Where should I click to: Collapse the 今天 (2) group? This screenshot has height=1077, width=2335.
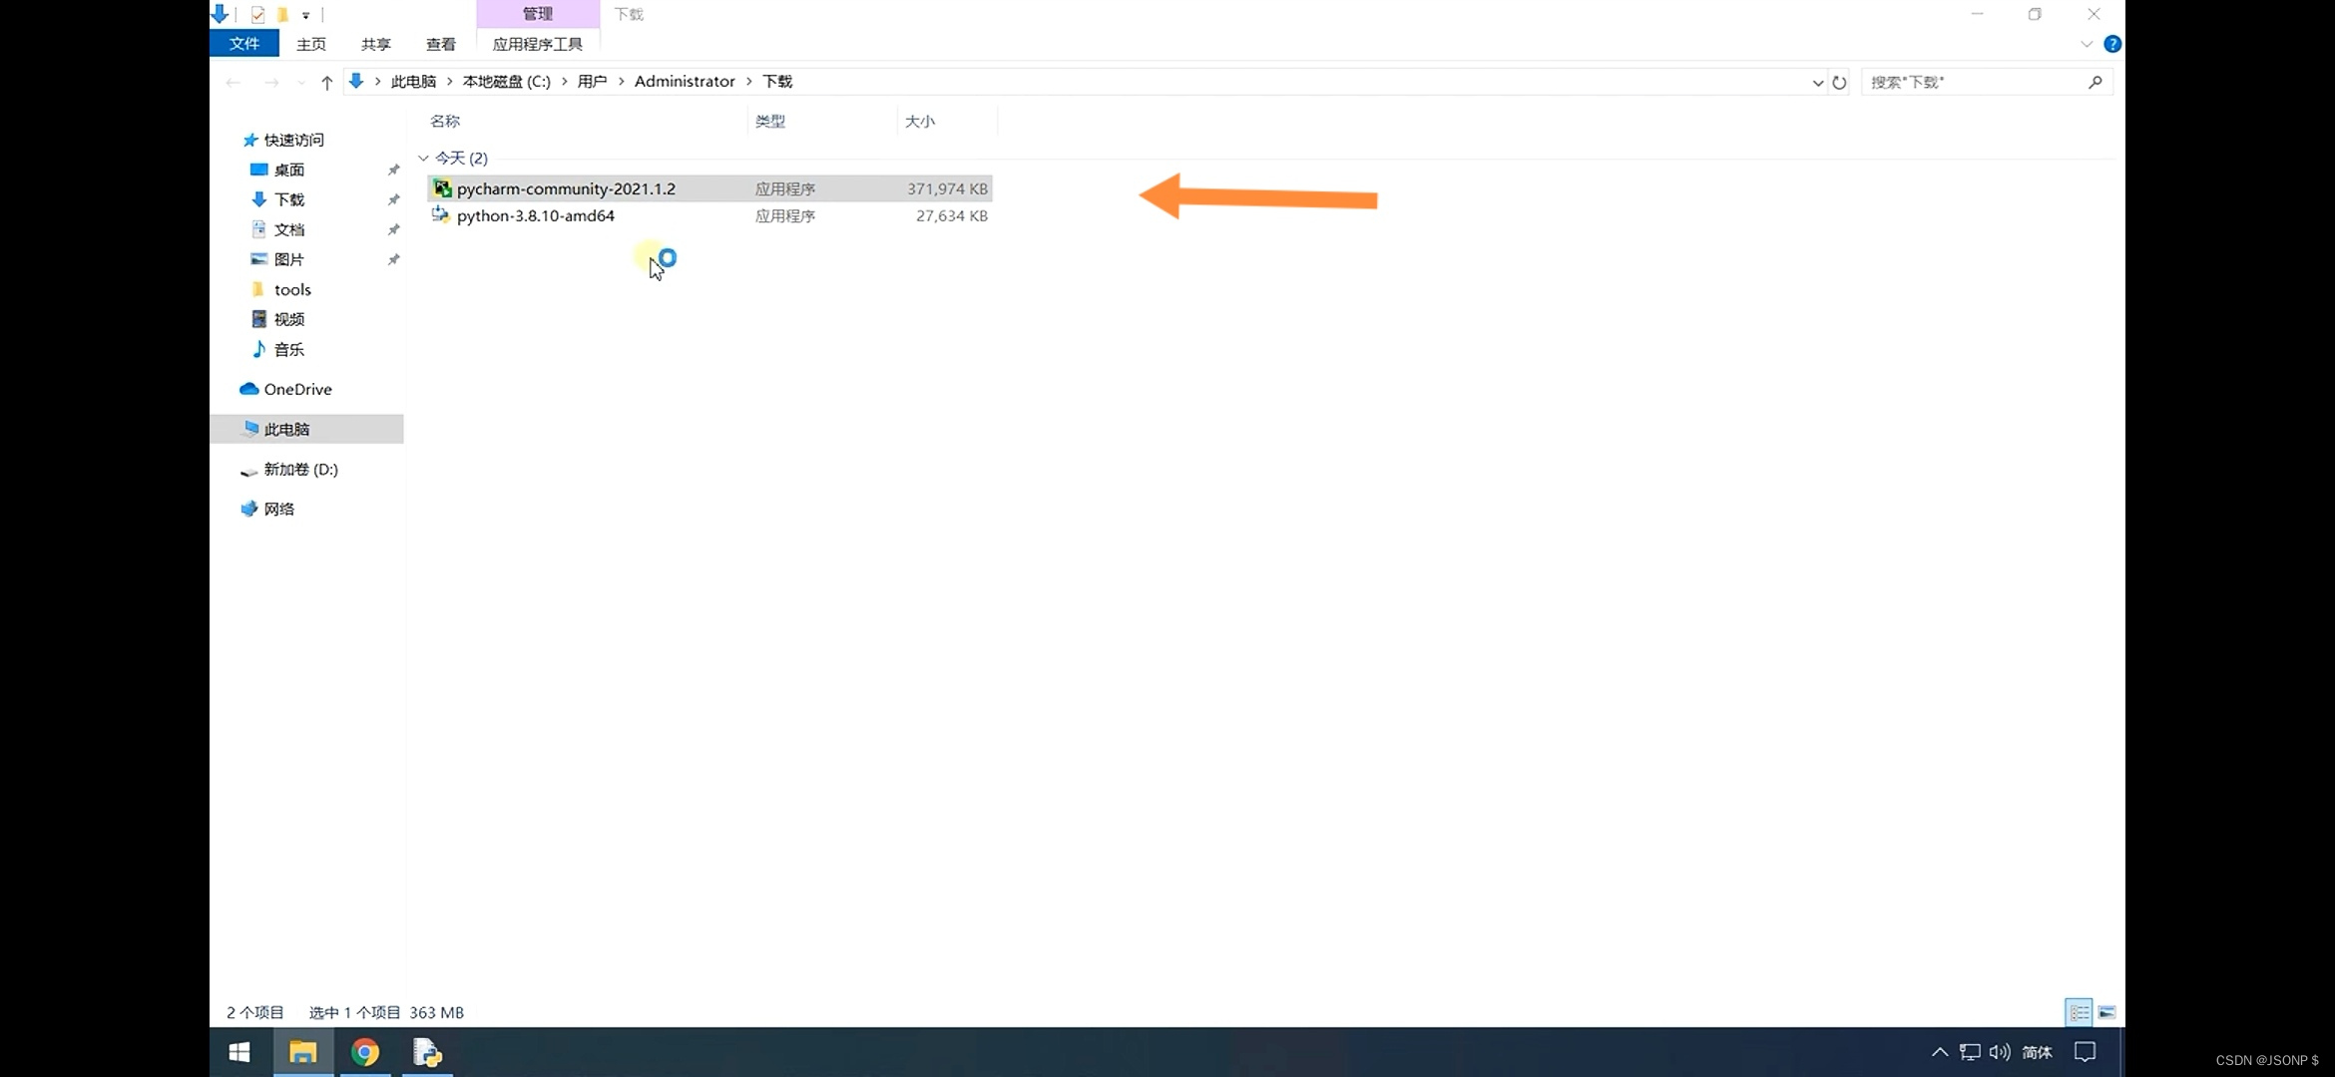pyautogui.click(x=423, y=159)
